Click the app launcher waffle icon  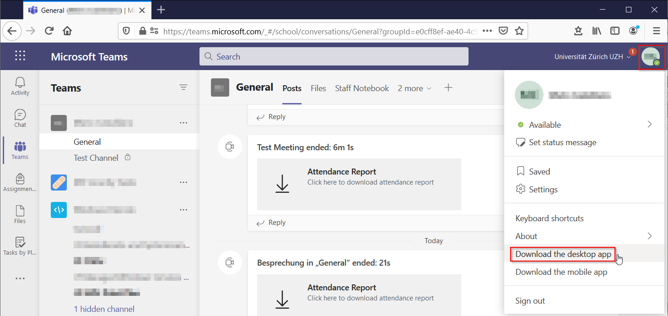click(x=20, y=56)
